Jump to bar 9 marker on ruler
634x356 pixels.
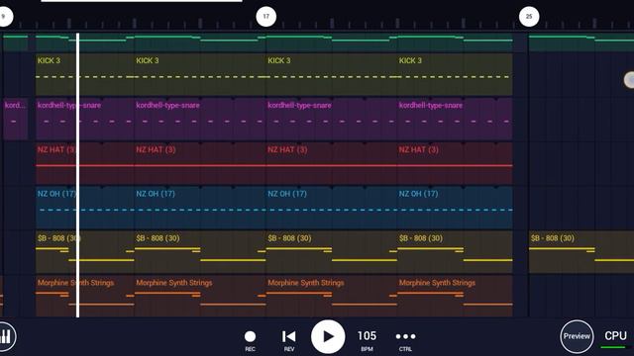(x=4, y=17)
